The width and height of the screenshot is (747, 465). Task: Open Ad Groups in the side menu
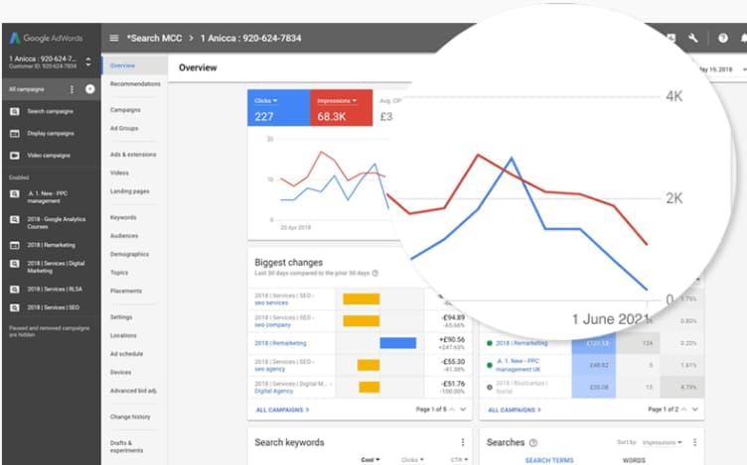pyautogui.click(x=124, y=128)
